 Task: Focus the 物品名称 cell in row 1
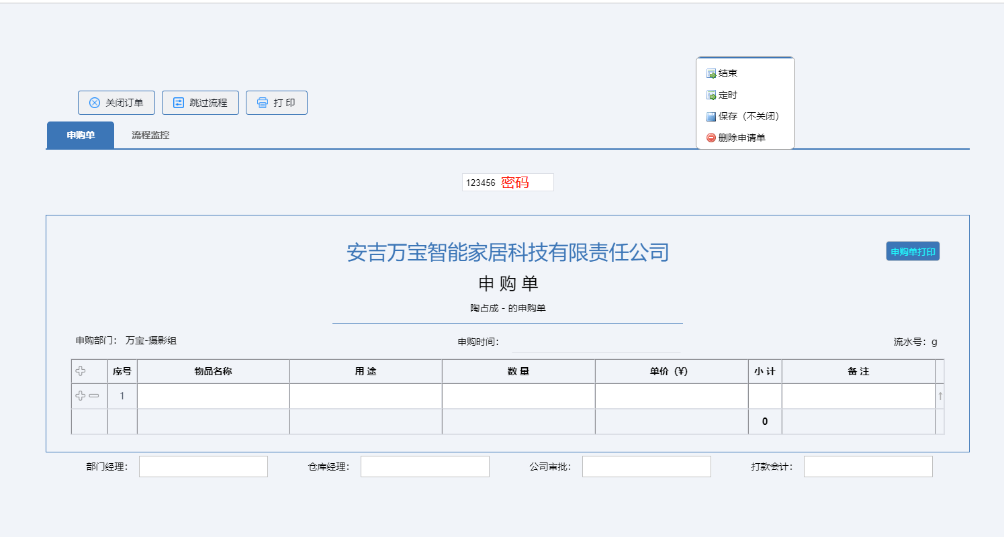pyautogui.click(x=213, y=396)
